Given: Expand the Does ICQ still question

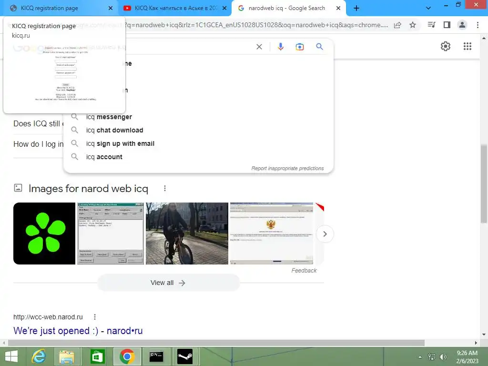Looking at the screenshot, I should click(x=38, y=123).
